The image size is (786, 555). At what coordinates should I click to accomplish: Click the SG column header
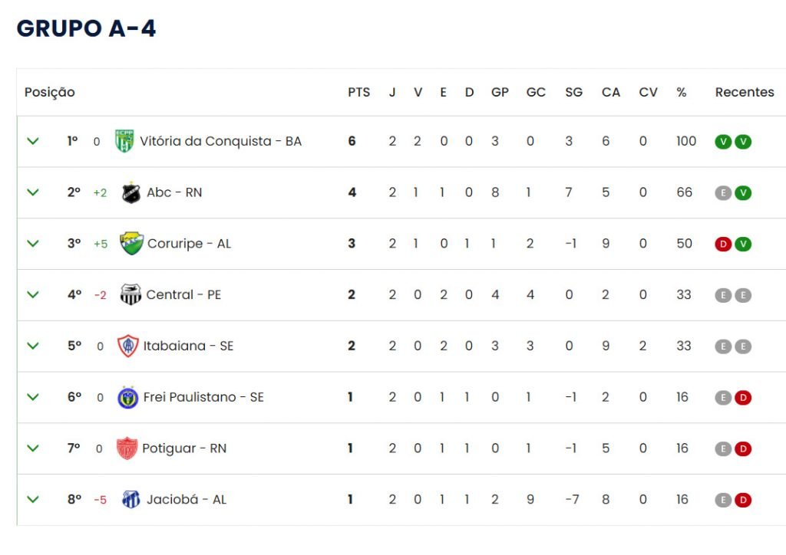(574, 93)
